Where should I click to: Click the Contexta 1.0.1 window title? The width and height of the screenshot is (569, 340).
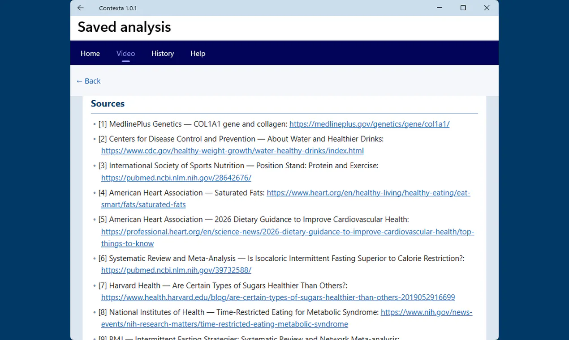coord(118,8)
